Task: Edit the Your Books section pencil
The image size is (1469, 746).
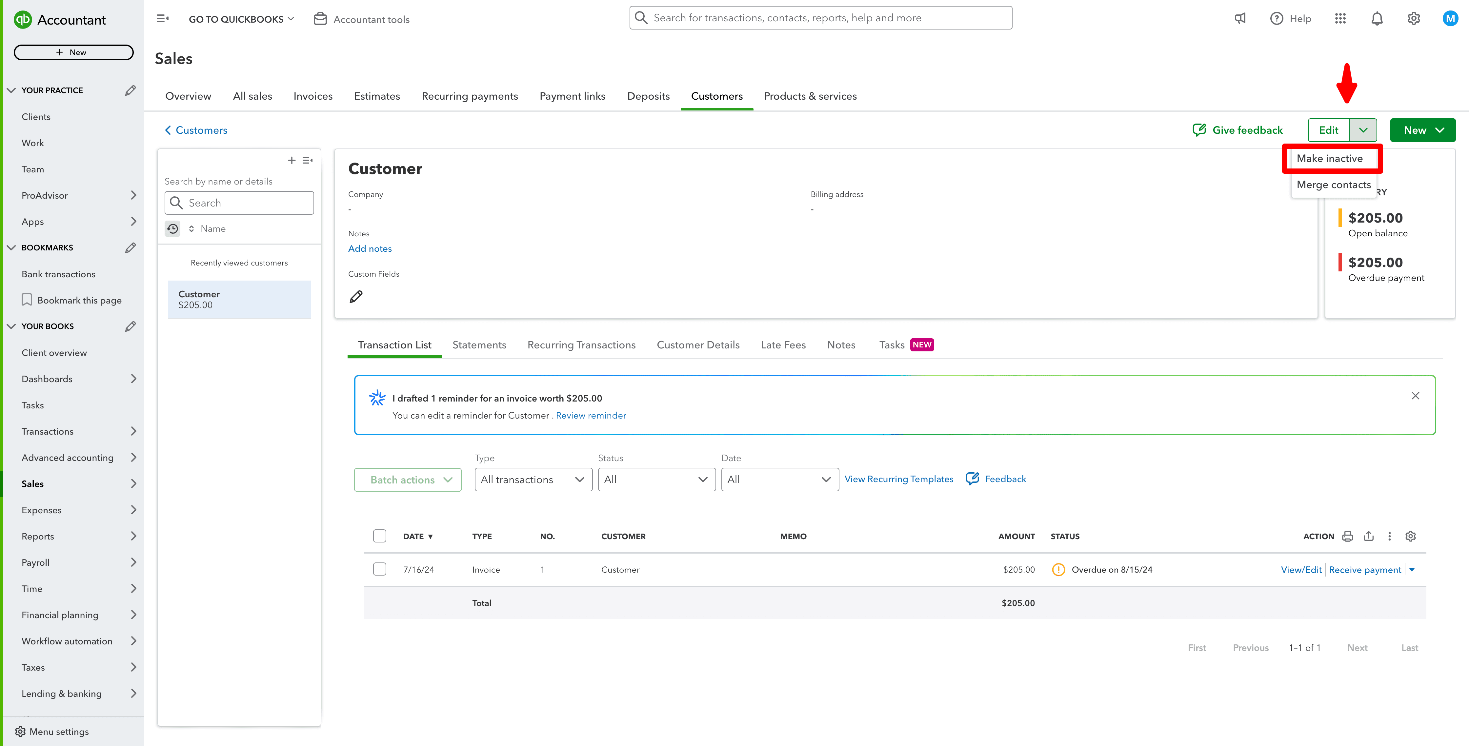Action: pyautogui.click(x=131, y=326)
